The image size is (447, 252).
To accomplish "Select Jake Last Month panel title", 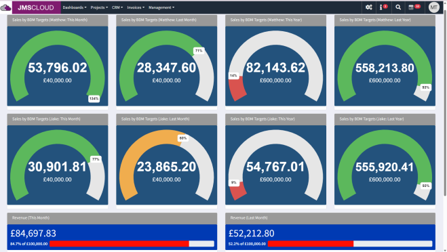I will 155,119.
